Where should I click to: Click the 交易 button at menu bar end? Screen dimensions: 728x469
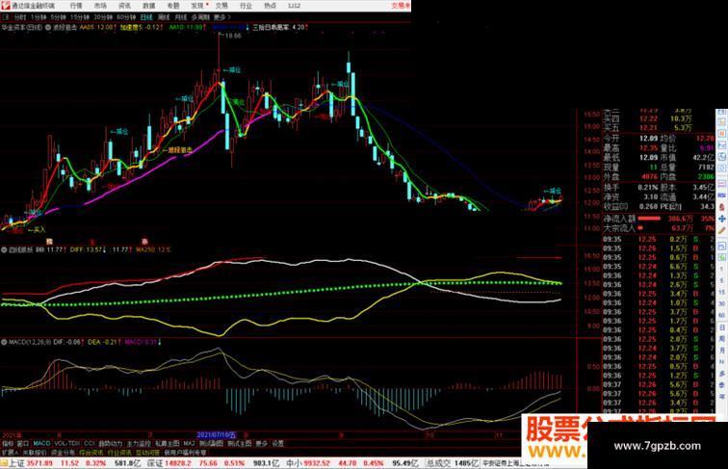pos(401,6)
